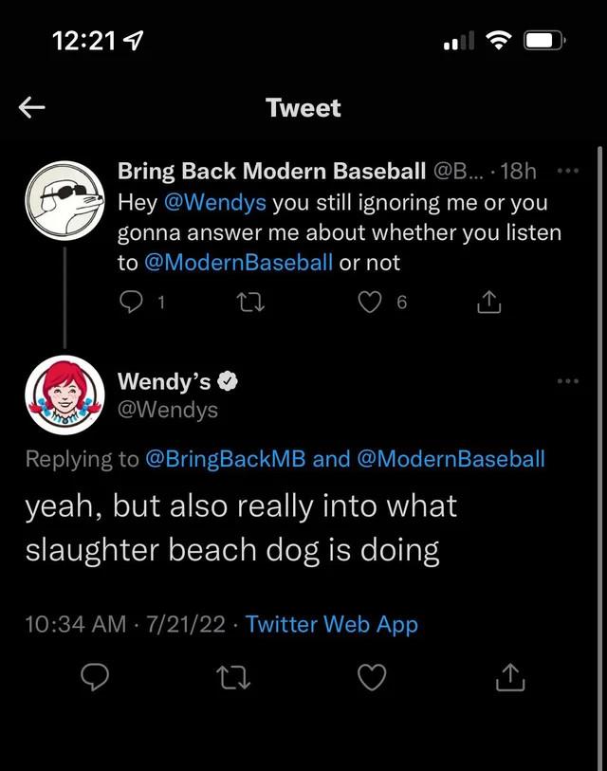607x771 pixels.
Task: Open @BringBackMB in the replying-to line
Action: 225,459
